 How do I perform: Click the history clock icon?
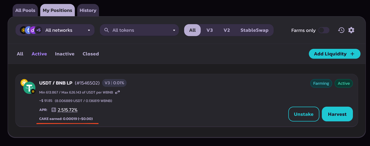tap(341, 30)
